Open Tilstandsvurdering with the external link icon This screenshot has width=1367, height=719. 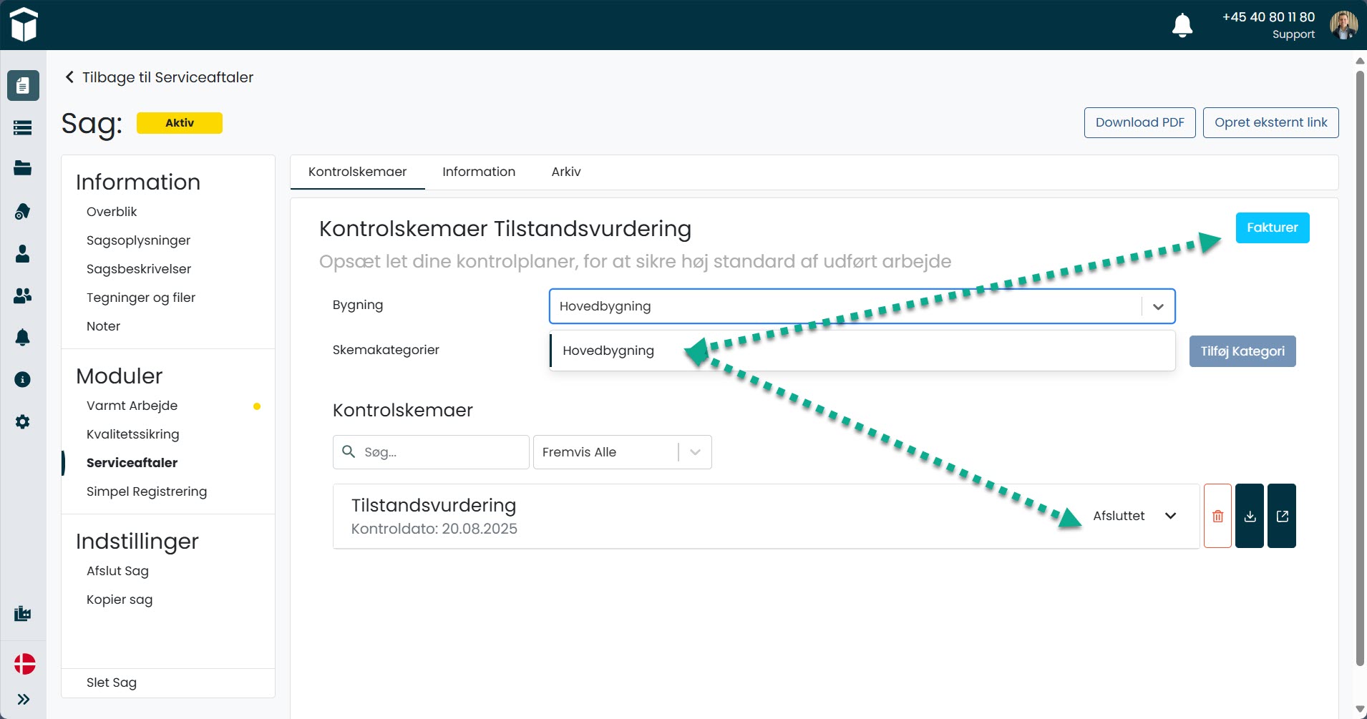[x=1282, y=516]
